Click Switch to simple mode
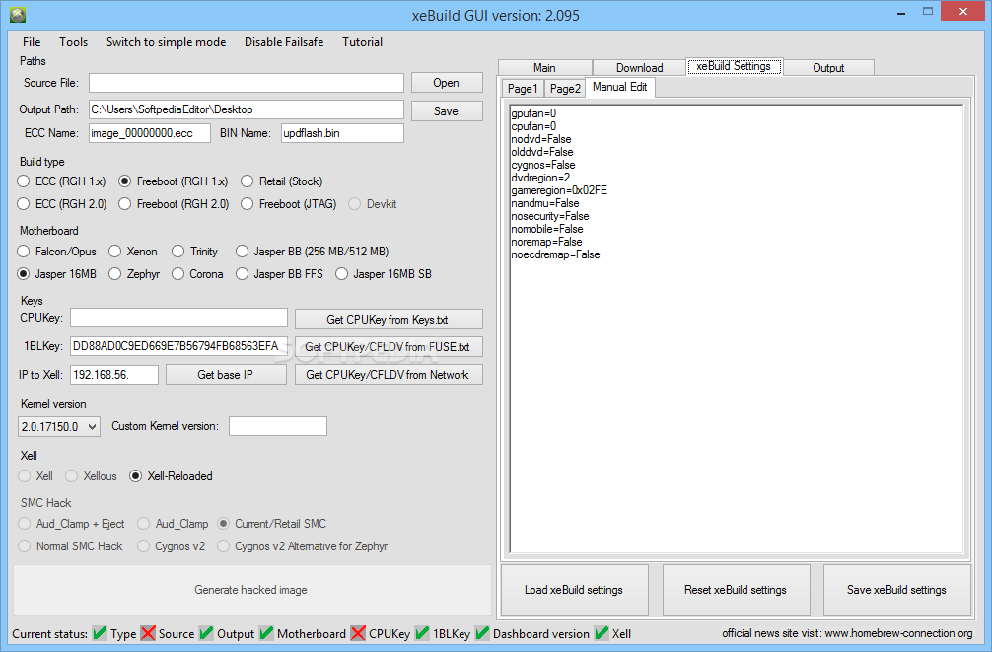The width and height of the screenshot is (992, 652). coord(166,41)
